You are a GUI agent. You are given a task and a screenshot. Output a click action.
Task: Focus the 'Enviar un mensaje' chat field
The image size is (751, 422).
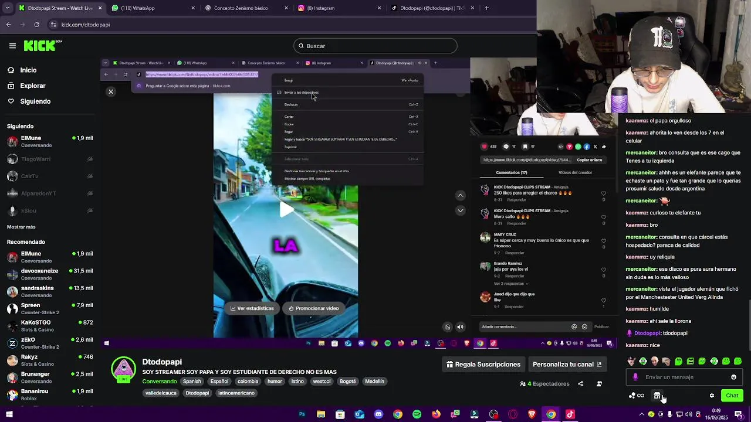[685, 377]
